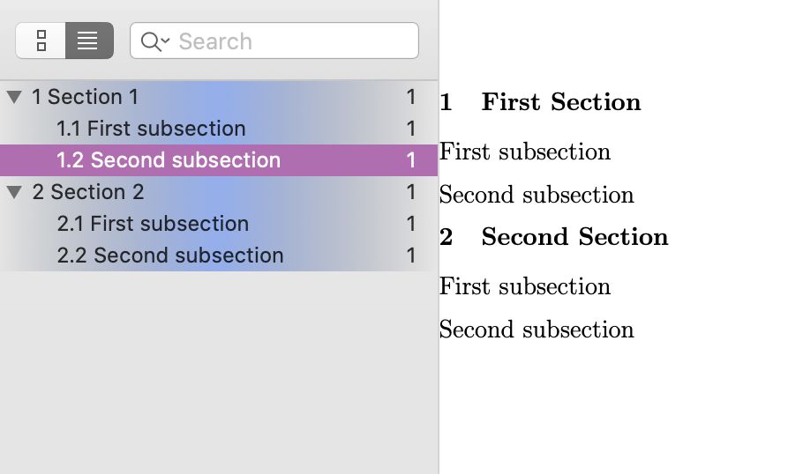Image resolution: width=803 pixels, height=474 pixels.
Task: Click "Second subsection" text under Second Section
Action: point(537,330)
